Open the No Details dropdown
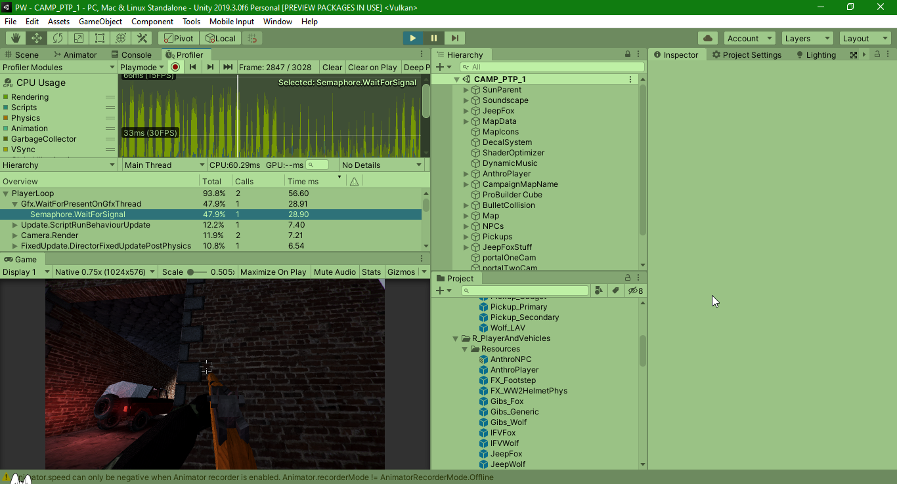Image resolution: width=897 pixels, height=484 pixels. (382, 165)
